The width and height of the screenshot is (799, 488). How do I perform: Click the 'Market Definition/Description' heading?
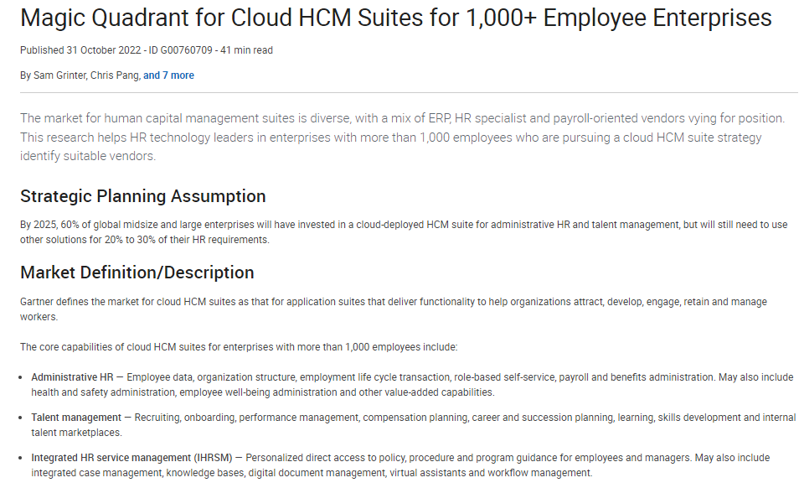pyautogui.click(x=137, y=273)
